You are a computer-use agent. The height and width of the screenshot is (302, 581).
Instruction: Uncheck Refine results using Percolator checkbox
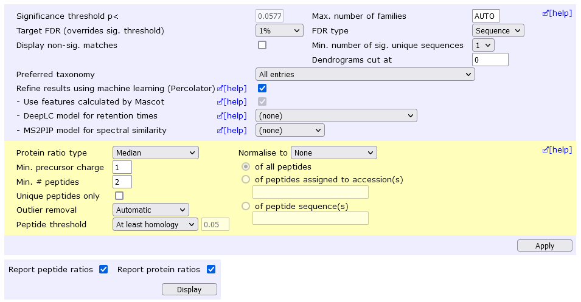pos(262,88)
